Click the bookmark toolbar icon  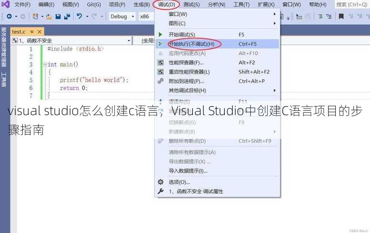[341, 16]
